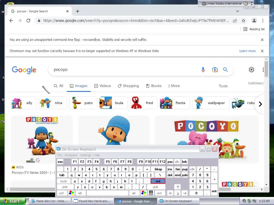Submit search with the magnifier icon
Screen dimensions: 274x205
(225, 70)
